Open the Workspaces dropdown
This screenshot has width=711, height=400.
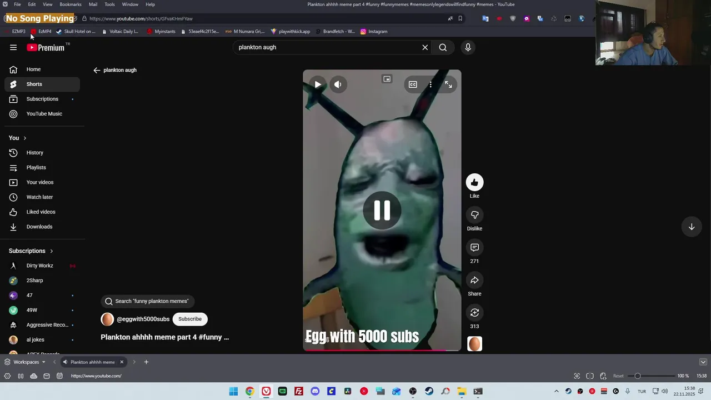click(25, 362)
